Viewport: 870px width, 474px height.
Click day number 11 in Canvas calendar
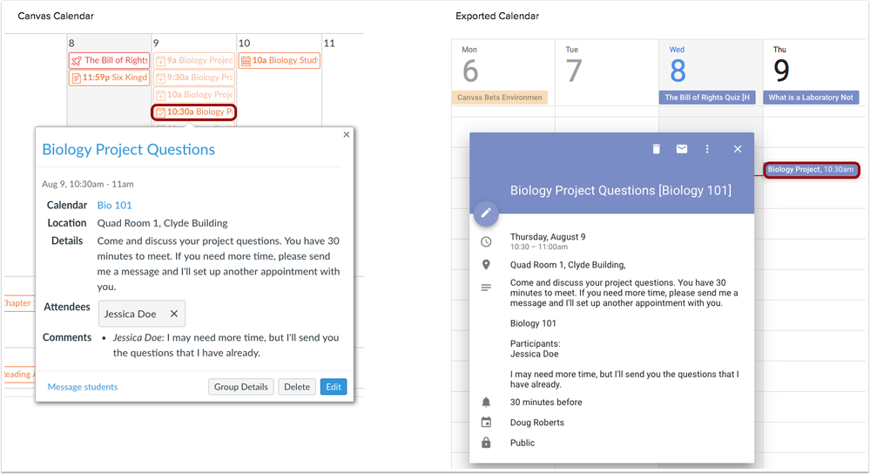click(x=329, y=43)
